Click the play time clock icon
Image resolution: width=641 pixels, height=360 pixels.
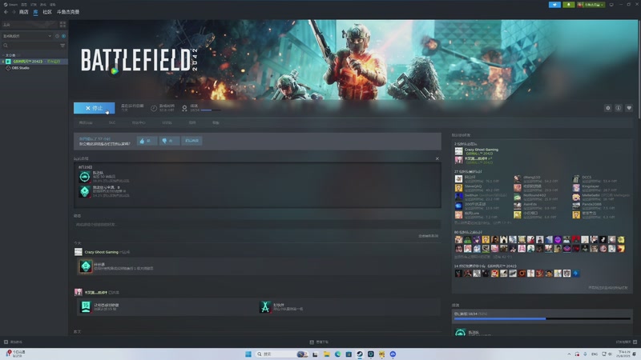tap(154, 108)
